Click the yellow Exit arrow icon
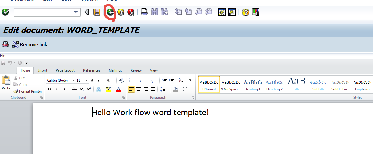Screen dimensions: 373x154 [x=121, y=12]
